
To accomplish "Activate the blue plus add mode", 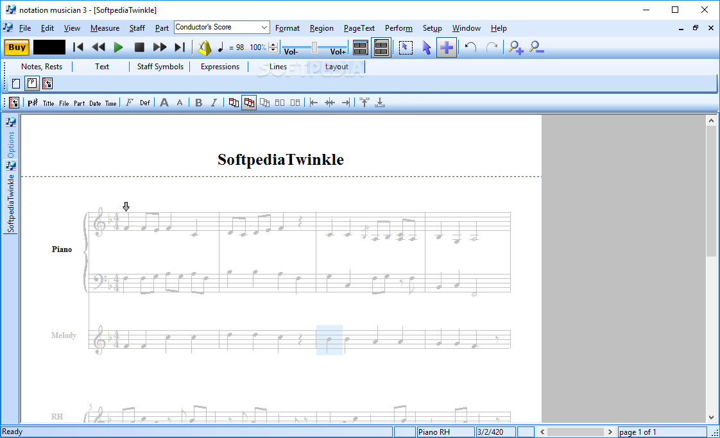I will click(x=447, y=47).
